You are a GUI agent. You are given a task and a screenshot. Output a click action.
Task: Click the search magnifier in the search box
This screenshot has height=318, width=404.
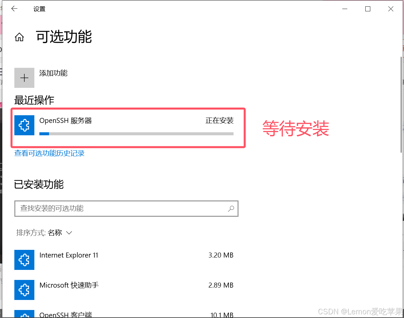tap(231, 208)
